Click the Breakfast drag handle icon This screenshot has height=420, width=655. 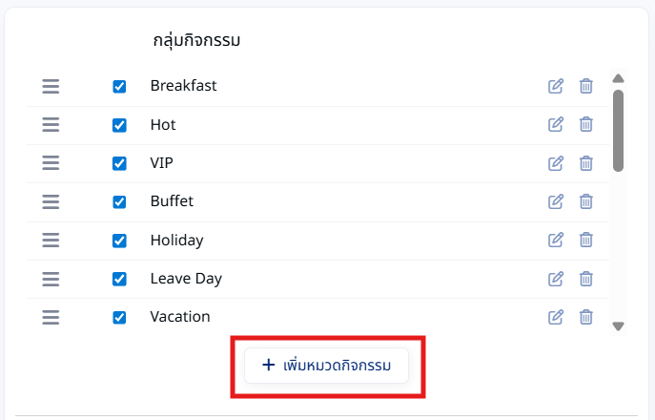51,87
